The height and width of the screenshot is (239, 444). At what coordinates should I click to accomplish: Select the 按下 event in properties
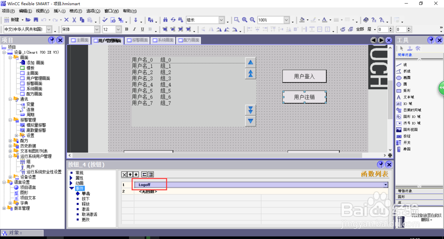pyautogui.click(x=86, y=199)
